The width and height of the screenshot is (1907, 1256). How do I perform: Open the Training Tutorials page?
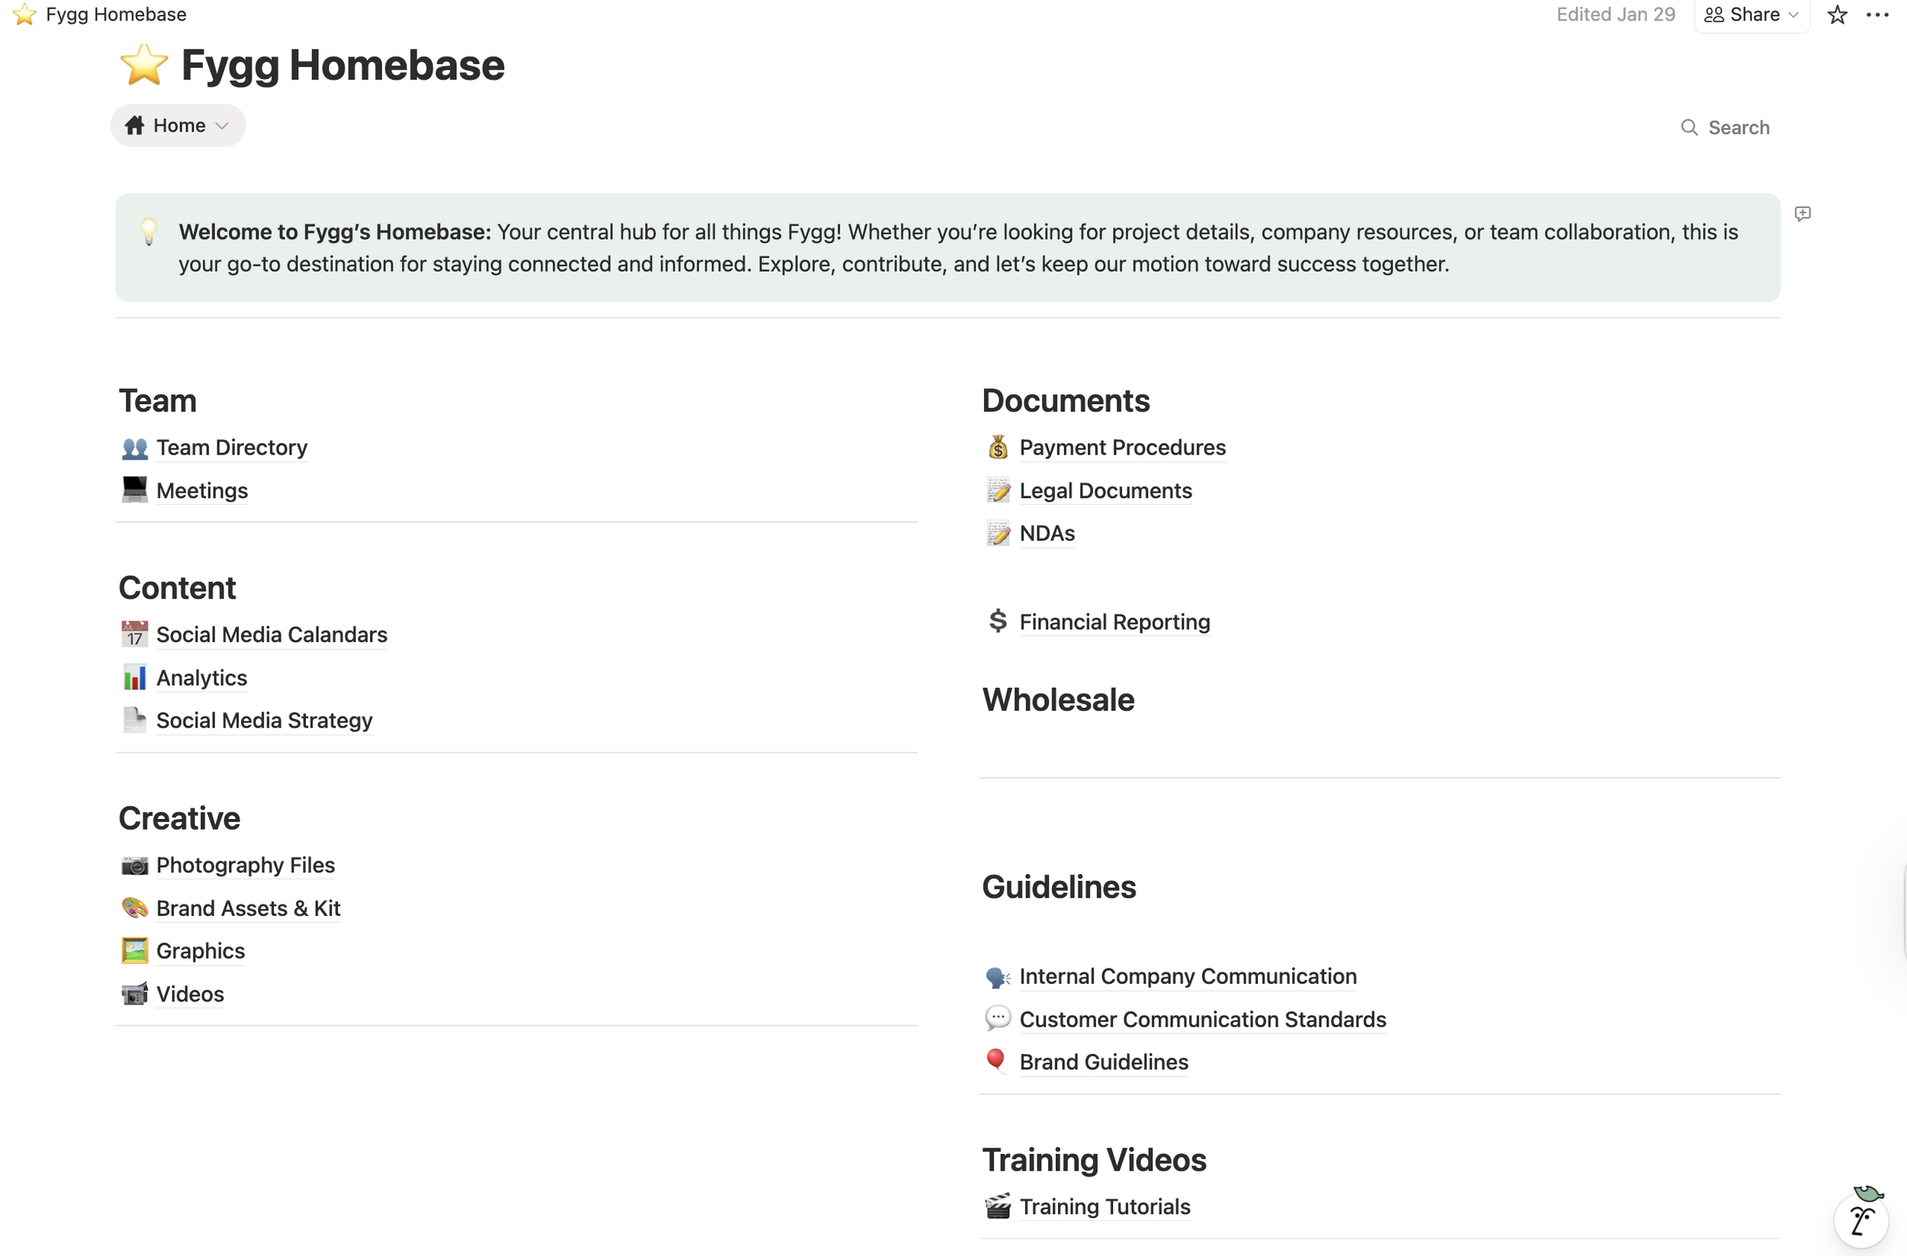tap(1104, 1207)
